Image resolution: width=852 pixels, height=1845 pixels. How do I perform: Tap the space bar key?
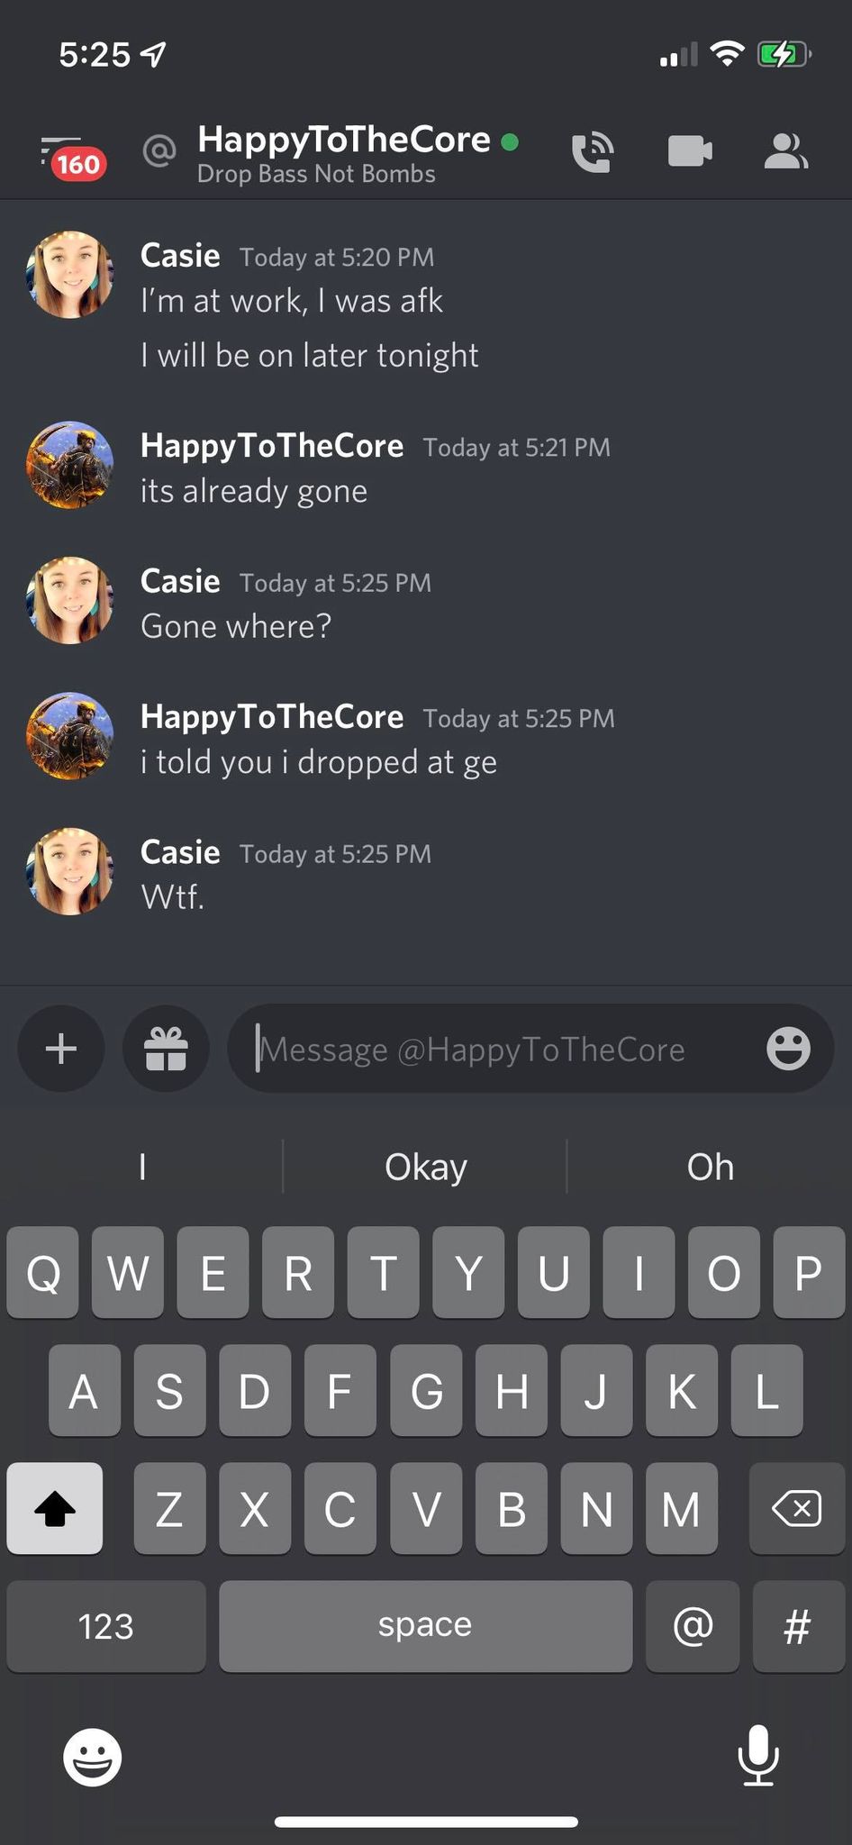425,1626
